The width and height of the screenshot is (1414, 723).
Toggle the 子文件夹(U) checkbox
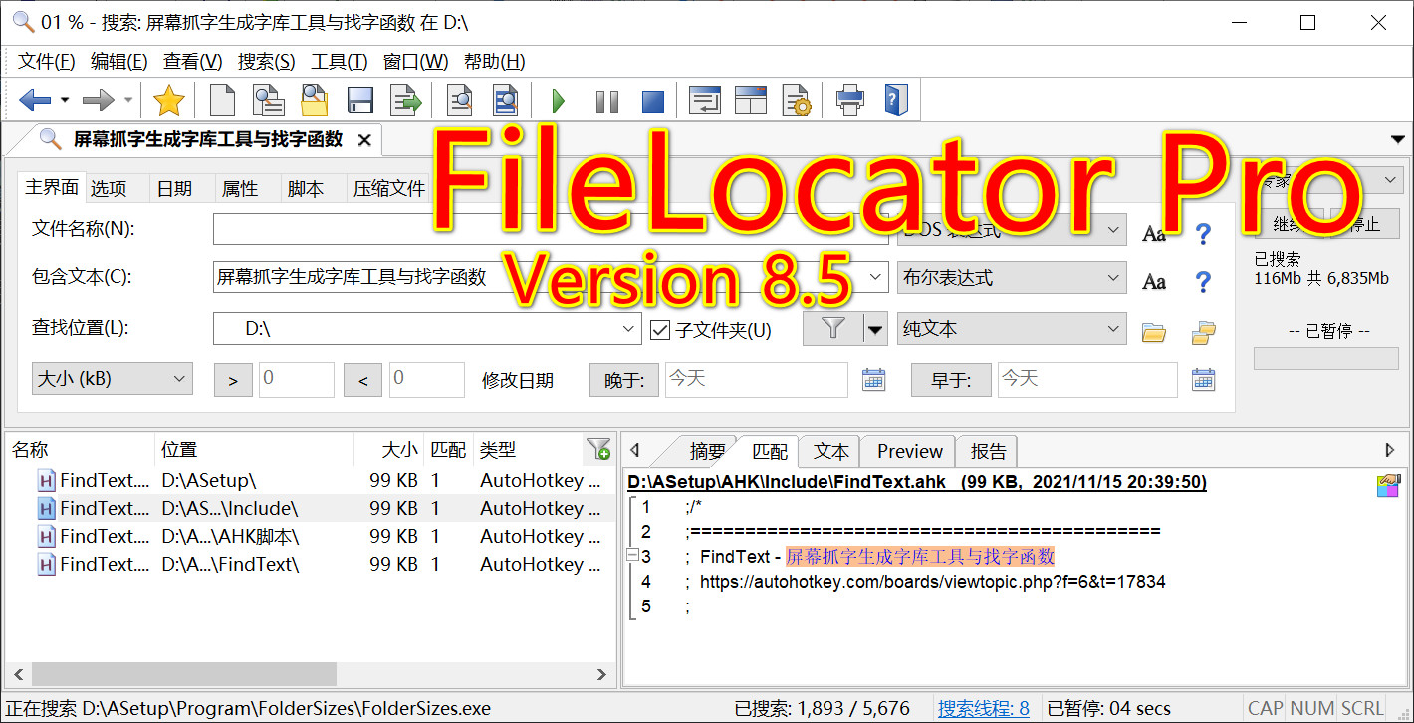coord(659,330)
